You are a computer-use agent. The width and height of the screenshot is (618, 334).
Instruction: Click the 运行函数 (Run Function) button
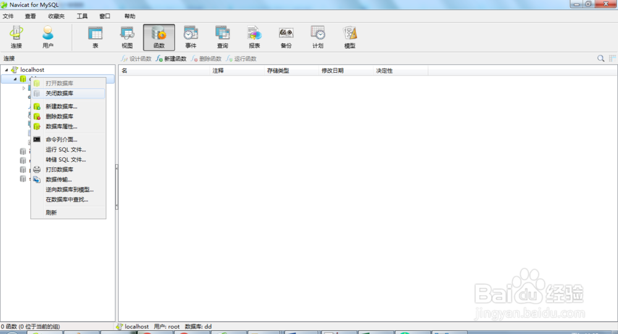[241, 59]
